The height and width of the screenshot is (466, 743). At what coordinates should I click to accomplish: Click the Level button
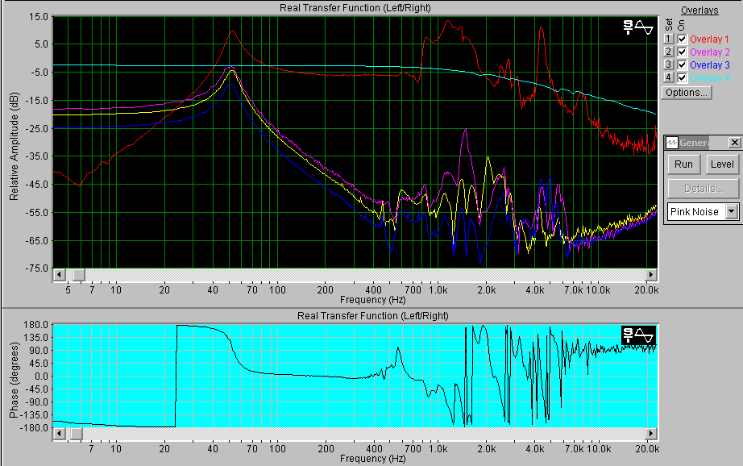pos(722,164)
